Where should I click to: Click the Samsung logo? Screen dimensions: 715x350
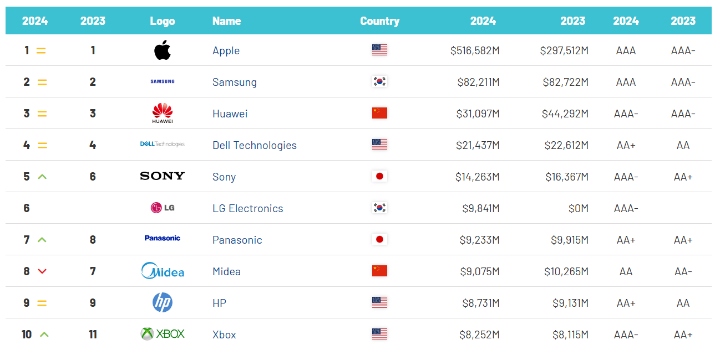click(x=162, y=81)
